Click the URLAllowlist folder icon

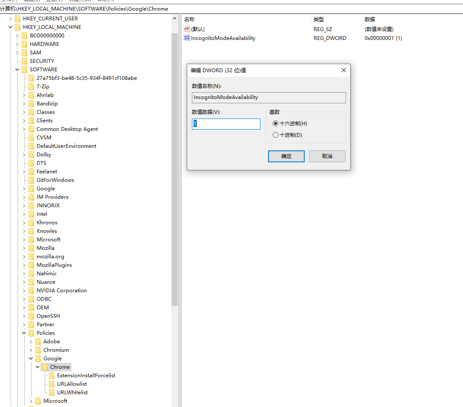pyautogui.click(x=51, y=384)
